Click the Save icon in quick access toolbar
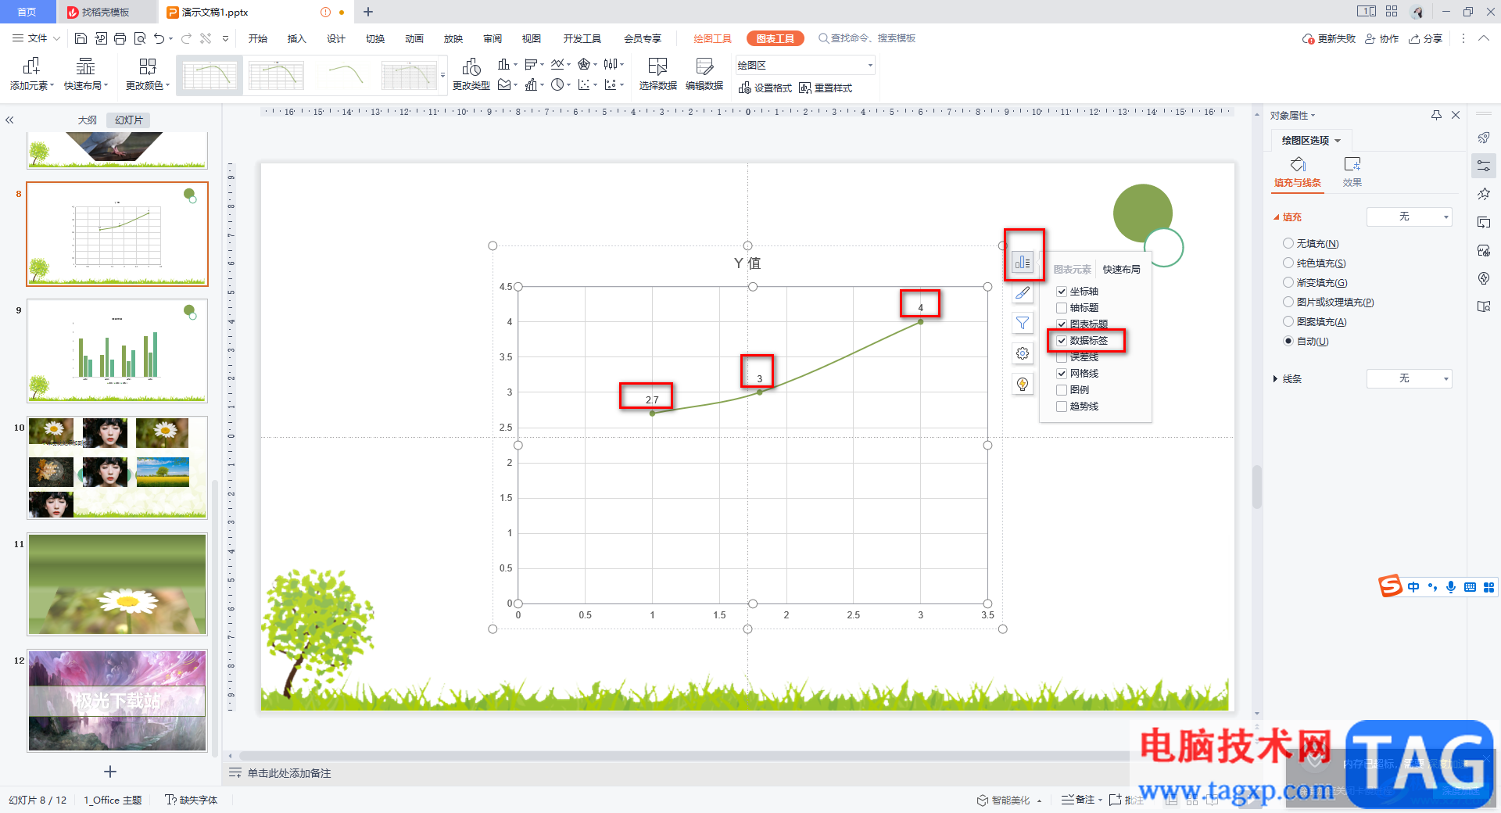 (x=81, y=38)
